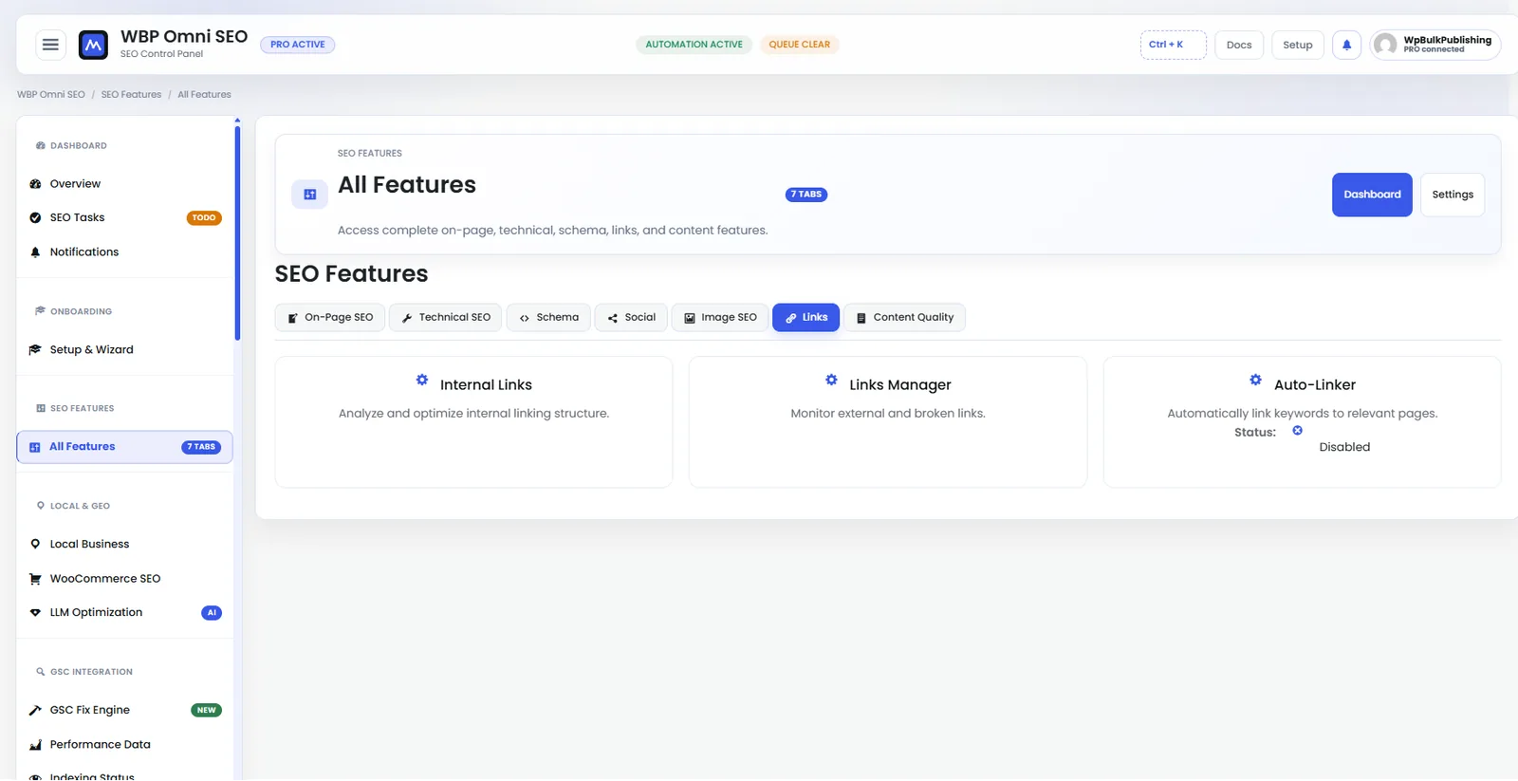Click the Local Business pin icon
This screenshot has height=781, width=1518.
point(35,544)
